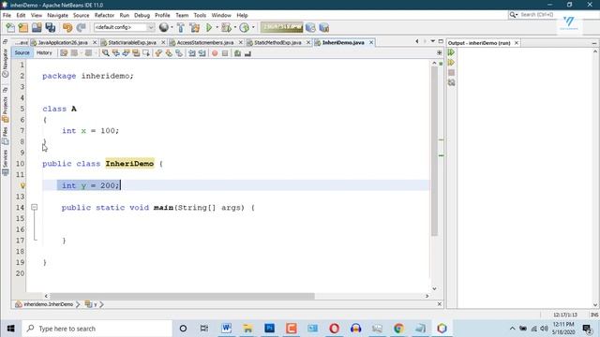The width and height of the screenshot is (600, 337).
Task: Click the Shift Line Left icon
Action: point(191,53)
